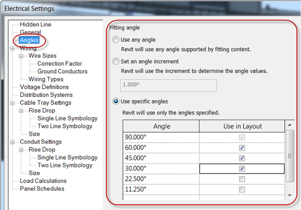Open Panel Schedules settings
This screenshot has height=210, width=301.
(42, 188)
